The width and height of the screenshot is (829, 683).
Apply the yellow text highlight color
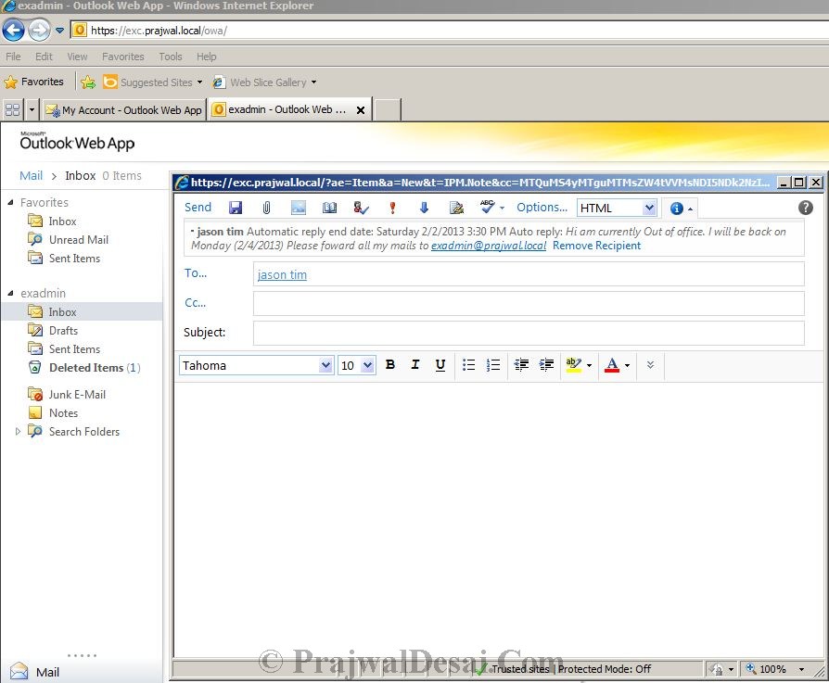574,365
